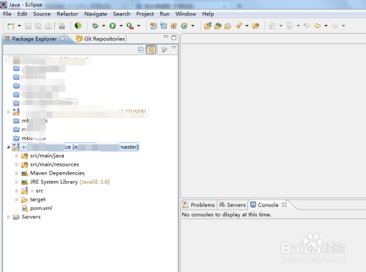The height and width of the screenshot is (272, 366).
Task: Close the Console view tab
Action: coord(284,205)
